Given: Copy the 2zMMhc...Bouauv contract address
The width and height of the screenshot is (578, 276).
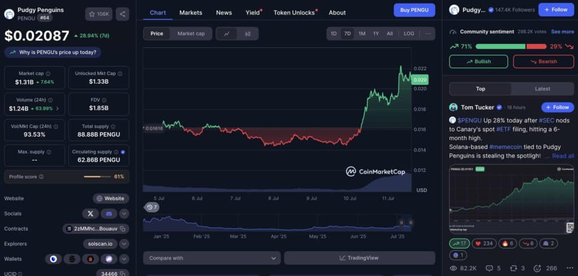Looking at the screenshot, I should [122, 229].
